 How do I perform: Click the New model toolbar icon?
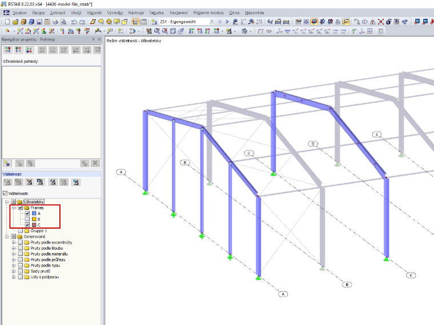[x=7, y=22]
